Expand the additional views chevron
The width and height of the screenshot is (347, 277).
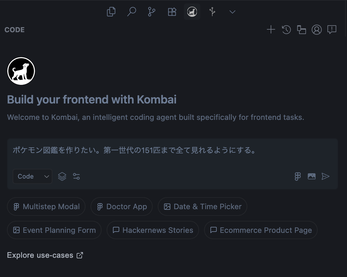point(232,12)
